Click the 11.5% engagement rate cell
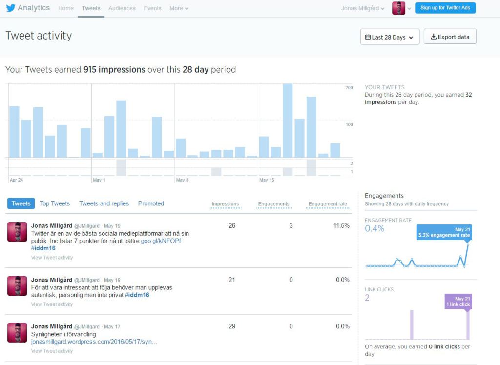The image size is (500, 365). (341, 226)
